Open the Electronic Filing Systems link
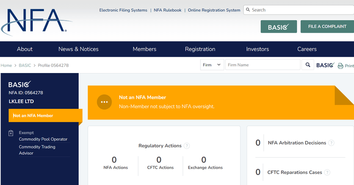The image size is (354, 185). [123, 10]
